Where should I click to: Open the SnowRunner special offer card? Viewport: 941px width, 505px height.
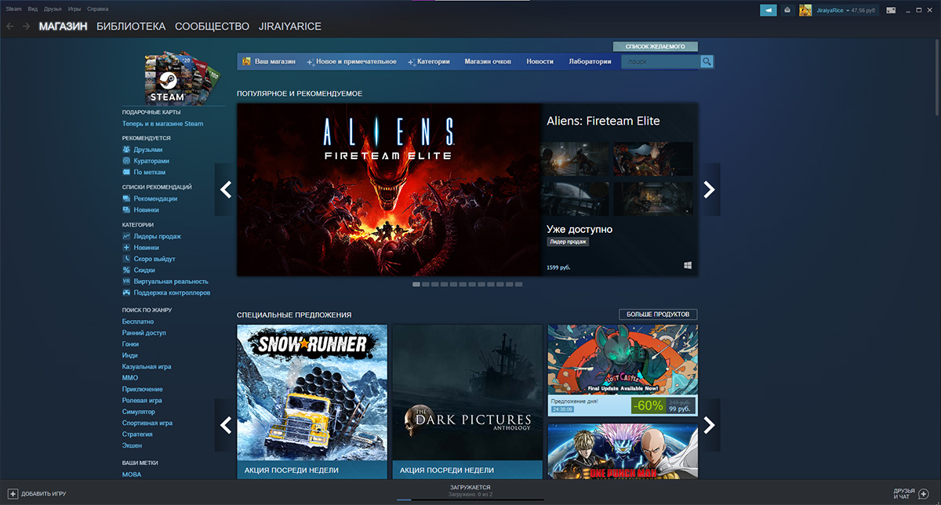coord(312,401)
